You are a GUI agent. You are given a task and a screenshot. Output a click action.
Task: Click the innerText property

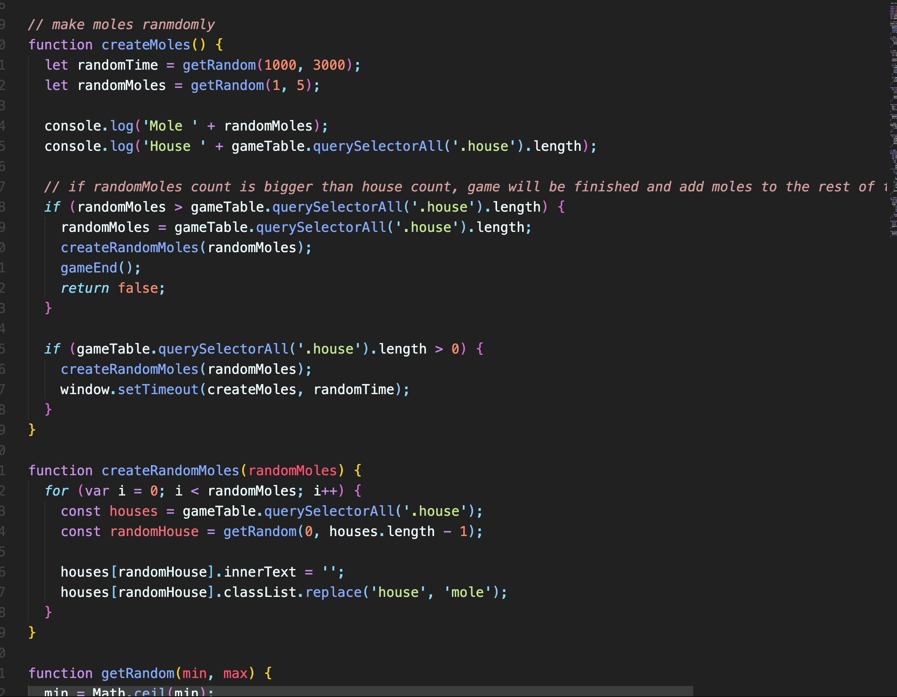click(x=260, y=572)
